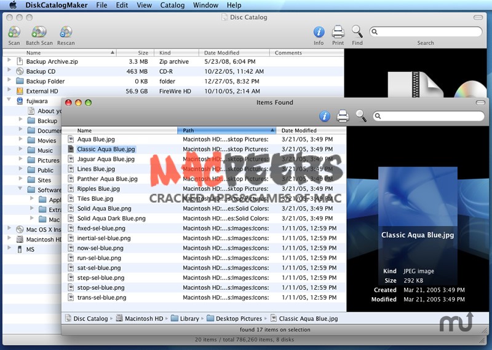Click the Rescan toolbar icon
Viewport: 492px width, 350px height.
coord(66,33)
